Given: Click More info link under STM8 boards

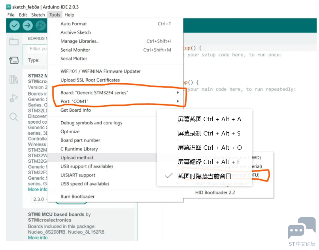Looking at the screenshot, I should (x=38, y=238).
